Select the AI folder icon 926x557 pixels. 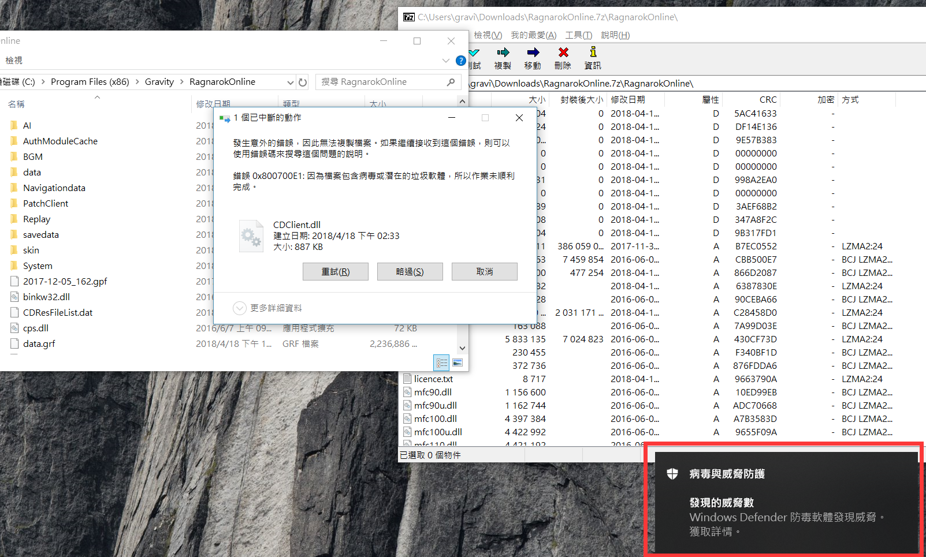14,125
